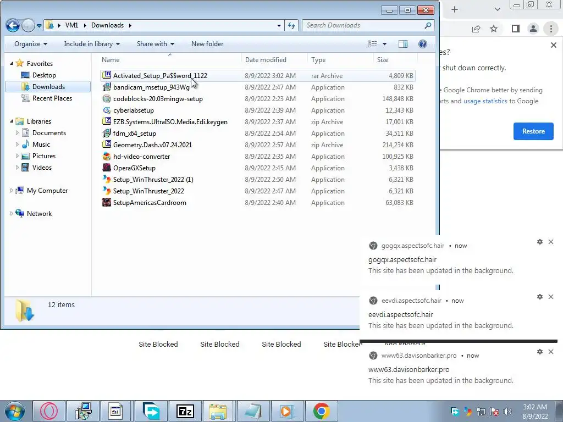
Task: Change view with the Explorer view icon
Action: point(373,44)
